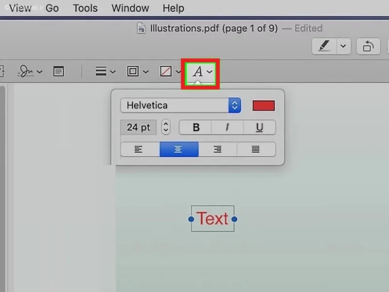Expand the signature tool chevron
389x292 pixels.
[39, 72]
